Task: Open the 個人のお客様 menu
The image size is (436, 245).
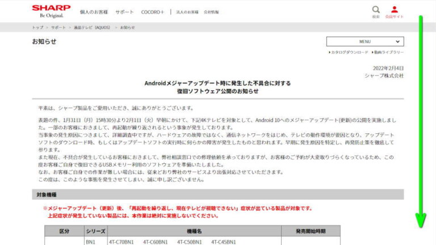Action: point(93,11)
